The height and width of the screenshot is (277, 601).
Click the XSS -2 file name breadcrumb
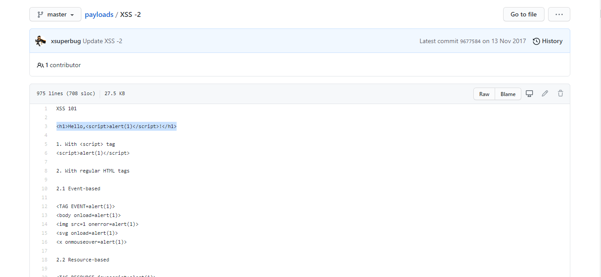(130, 14)
